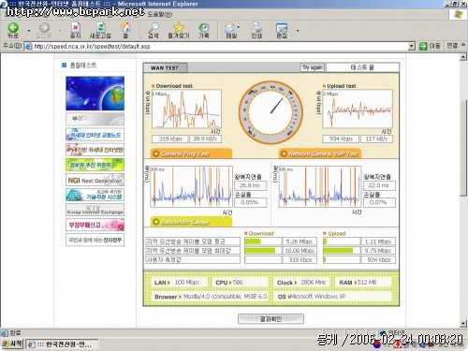Open the address bar dropdown arrow

click(x=412, y=46)
